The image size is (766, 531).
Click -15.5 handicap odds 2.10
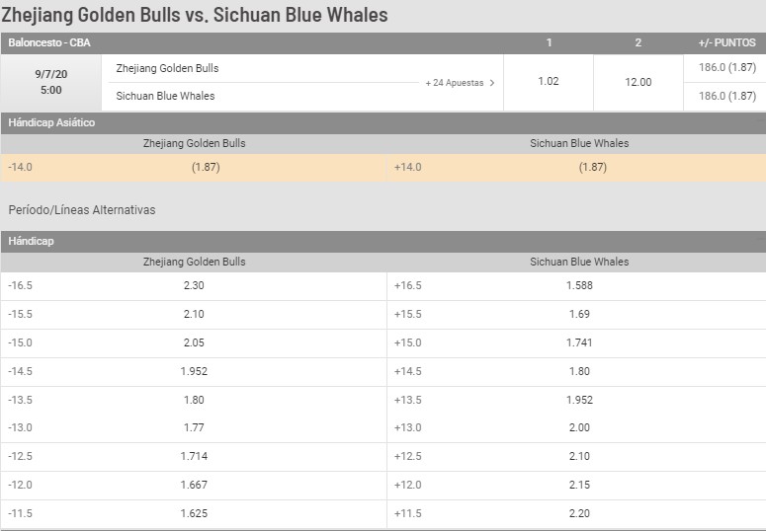(194, 314)
